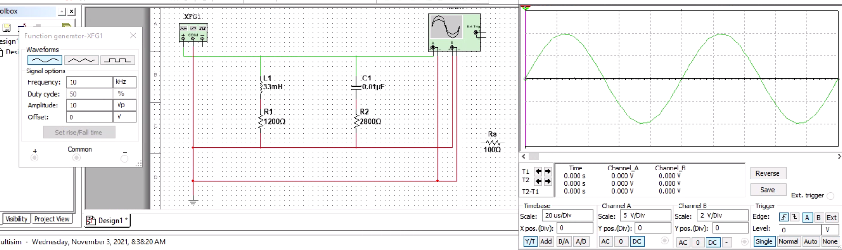Pin the Design Toolbox panel
The width and height of the screenshot is (842, 250).
(x=62, y=11)
